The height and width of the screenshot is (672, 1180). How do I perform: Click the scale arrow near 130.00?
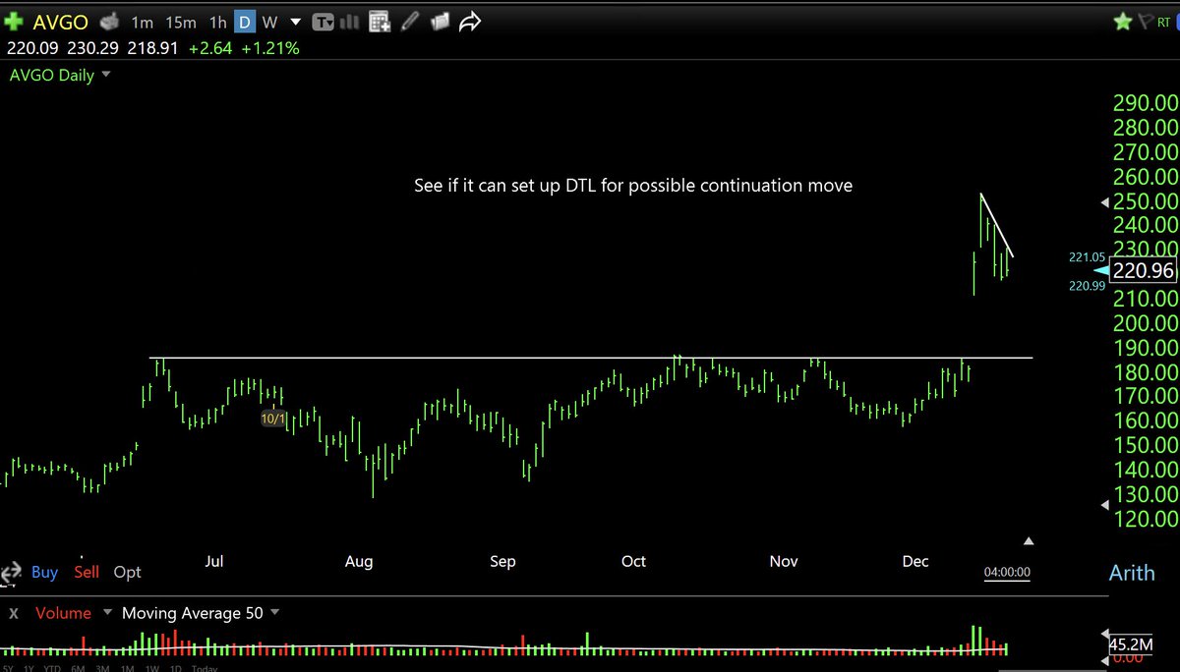click(x=1104, y=505)
